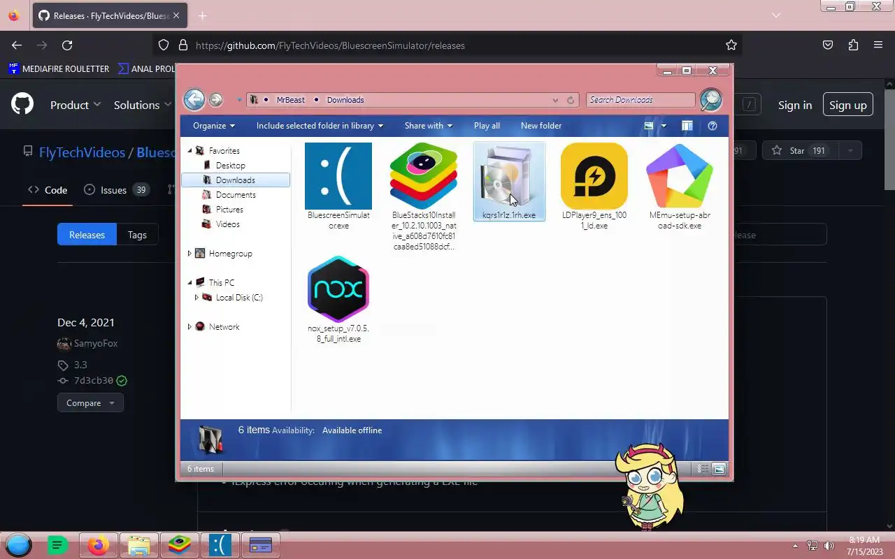Open Share with dropdown
895x559 pixels.
pos(428,126)
